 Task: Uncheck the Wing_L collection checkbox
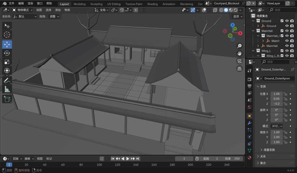click(282, 51)
